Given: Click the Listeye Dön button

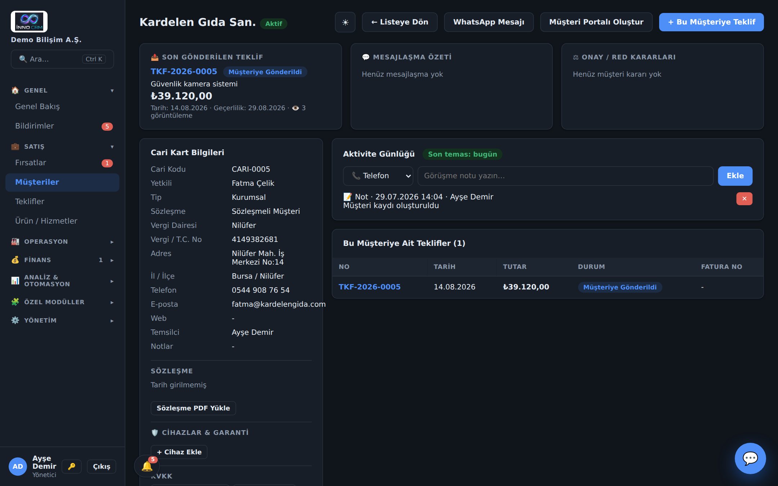Looking at the screenshot, I should (x=399, y=22).
